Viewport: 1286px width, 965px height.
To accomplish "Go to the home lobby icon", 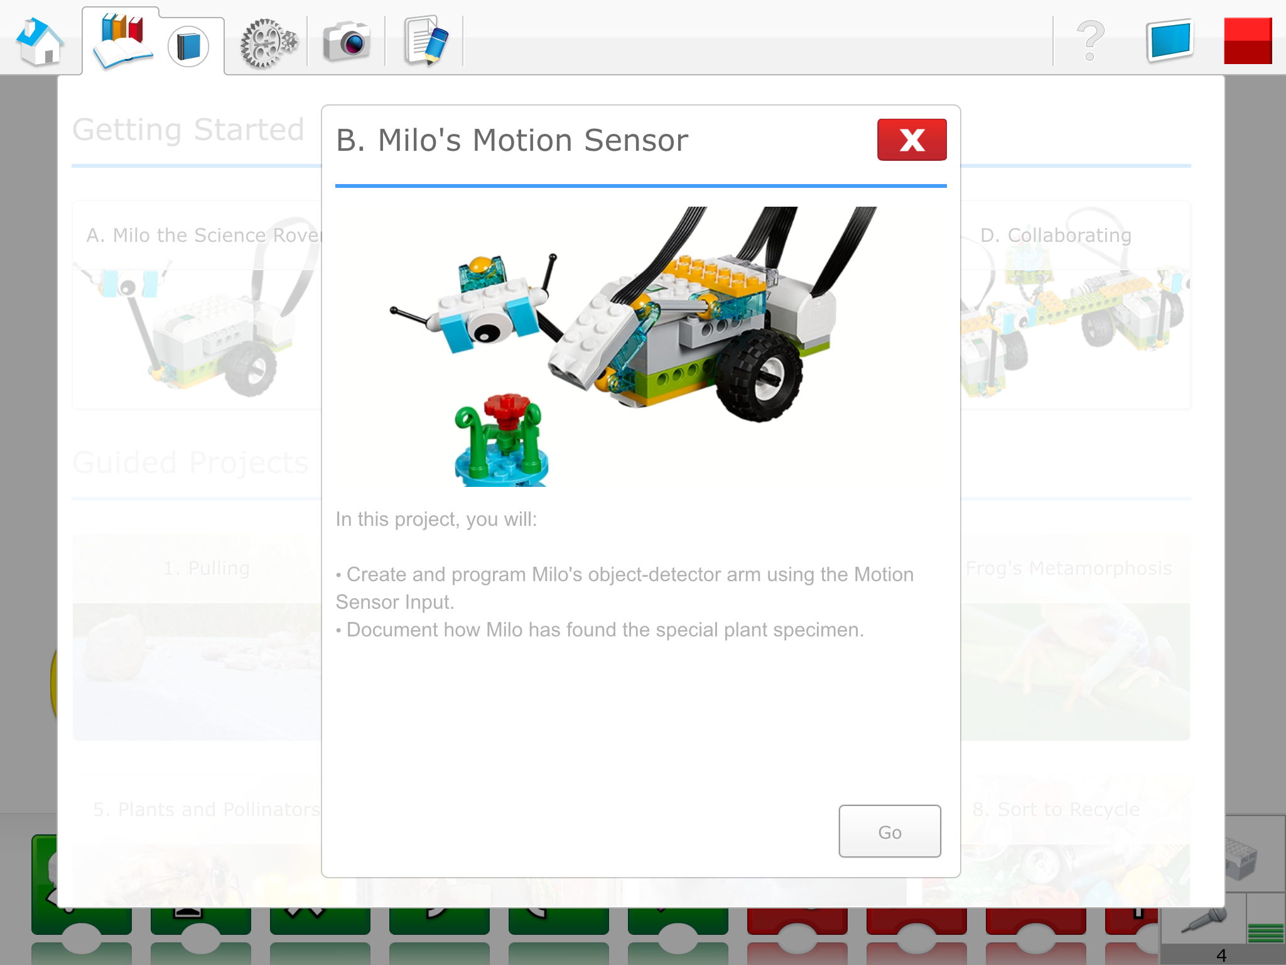I will point(40,41).
